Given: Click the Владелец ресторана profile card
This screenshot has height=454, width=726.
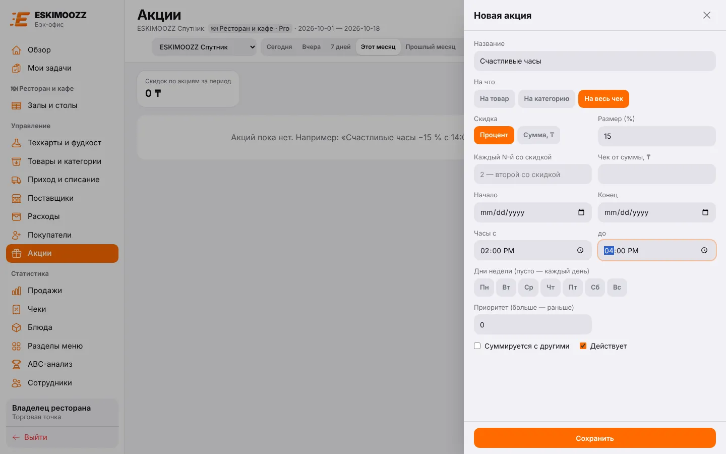Looking at the screenshot, I should (62, 412).
